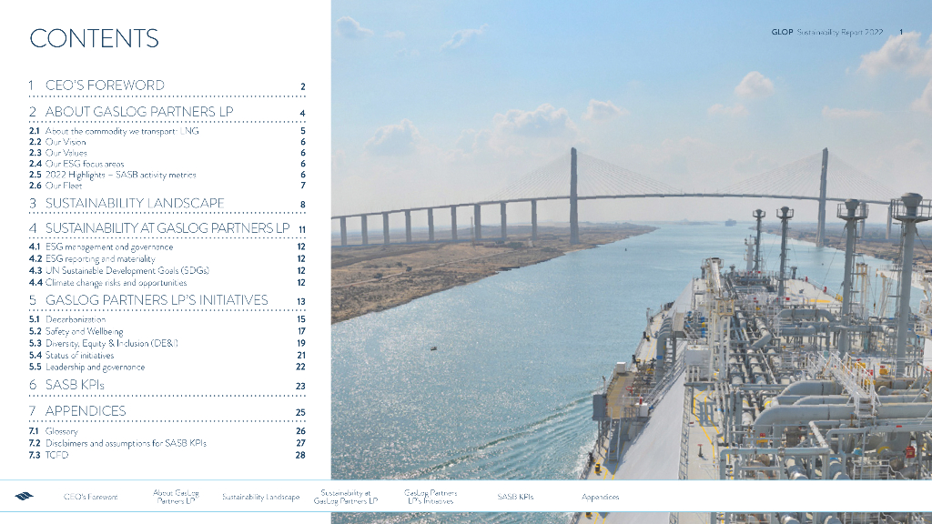932x524 pixels.
Task: Open 7.2 Disclaimers and assumptions for SASB KPIs
Action: (x=167, y=443)
